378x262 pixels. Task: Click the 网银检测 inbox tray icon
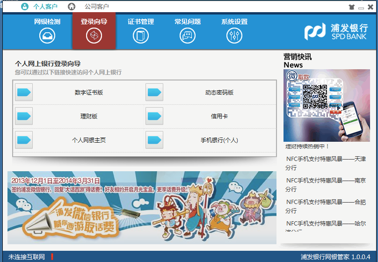pos(47,36)
